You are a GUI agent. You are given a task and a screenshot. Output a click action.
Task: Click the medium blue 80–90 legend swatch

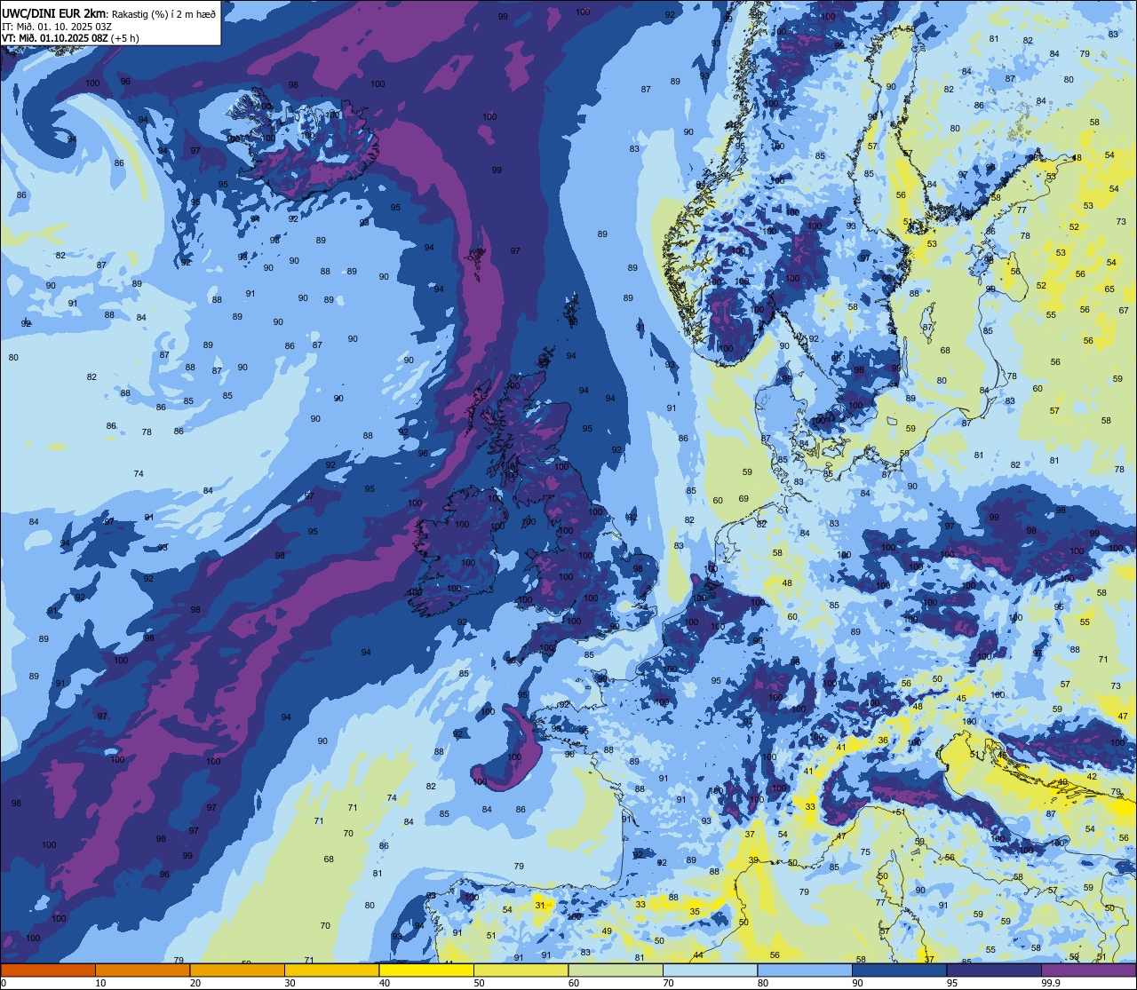[805, 970]
